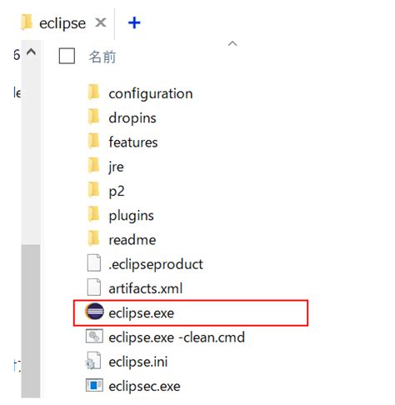Click the folder icon on eclipse tab

point(27,22)
